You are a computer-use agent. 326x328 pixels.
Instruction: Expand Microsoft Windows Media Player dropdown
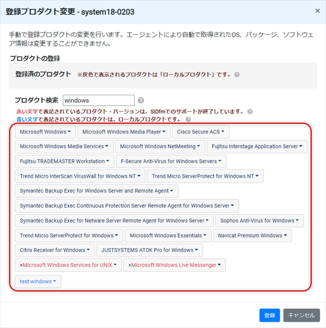point(124,132)
